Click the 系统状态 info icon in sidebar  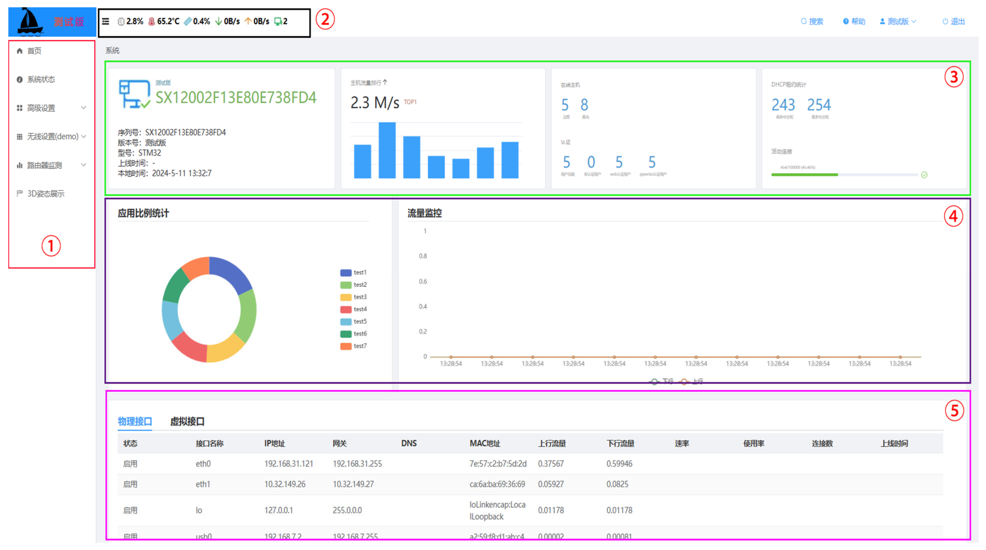[x=19, y=79]
